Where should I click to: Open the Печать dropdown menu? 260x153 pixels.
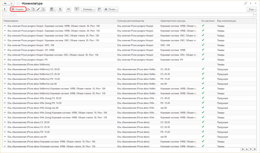pos(111,9)
